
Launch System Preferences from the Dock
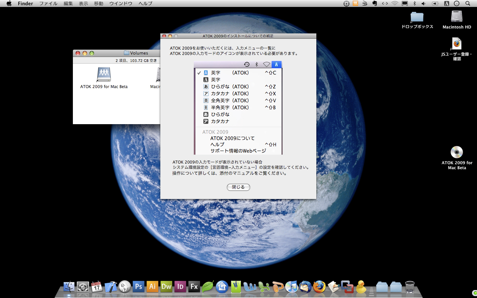[x=83, y=287]
